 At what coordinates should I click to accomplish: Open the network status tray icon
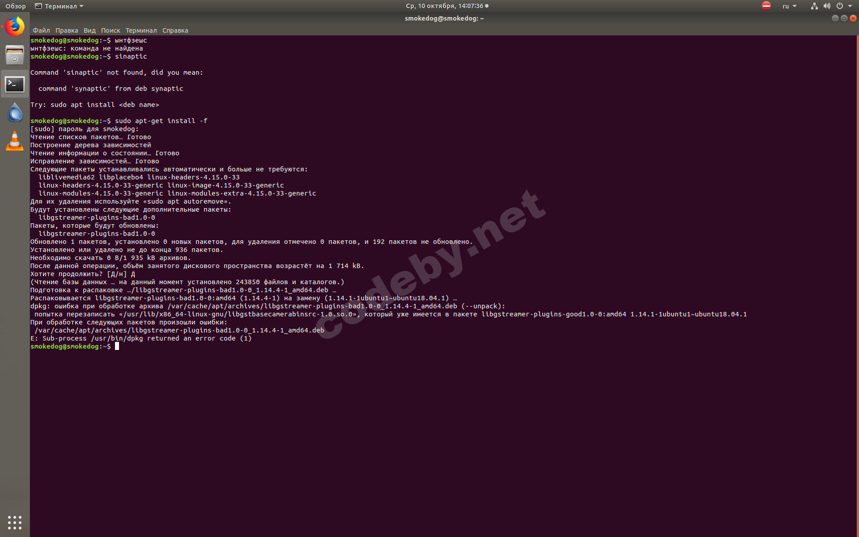(x=814, y=6)
